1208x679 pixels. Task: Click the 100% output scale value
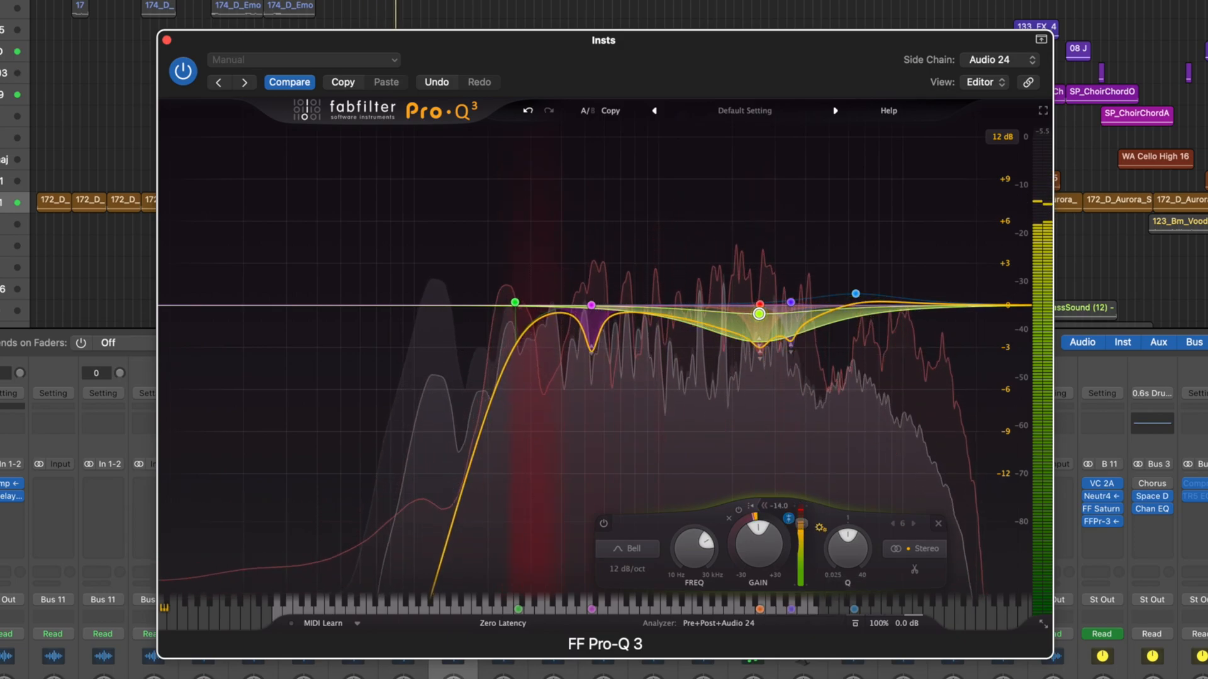pos(879,624)
